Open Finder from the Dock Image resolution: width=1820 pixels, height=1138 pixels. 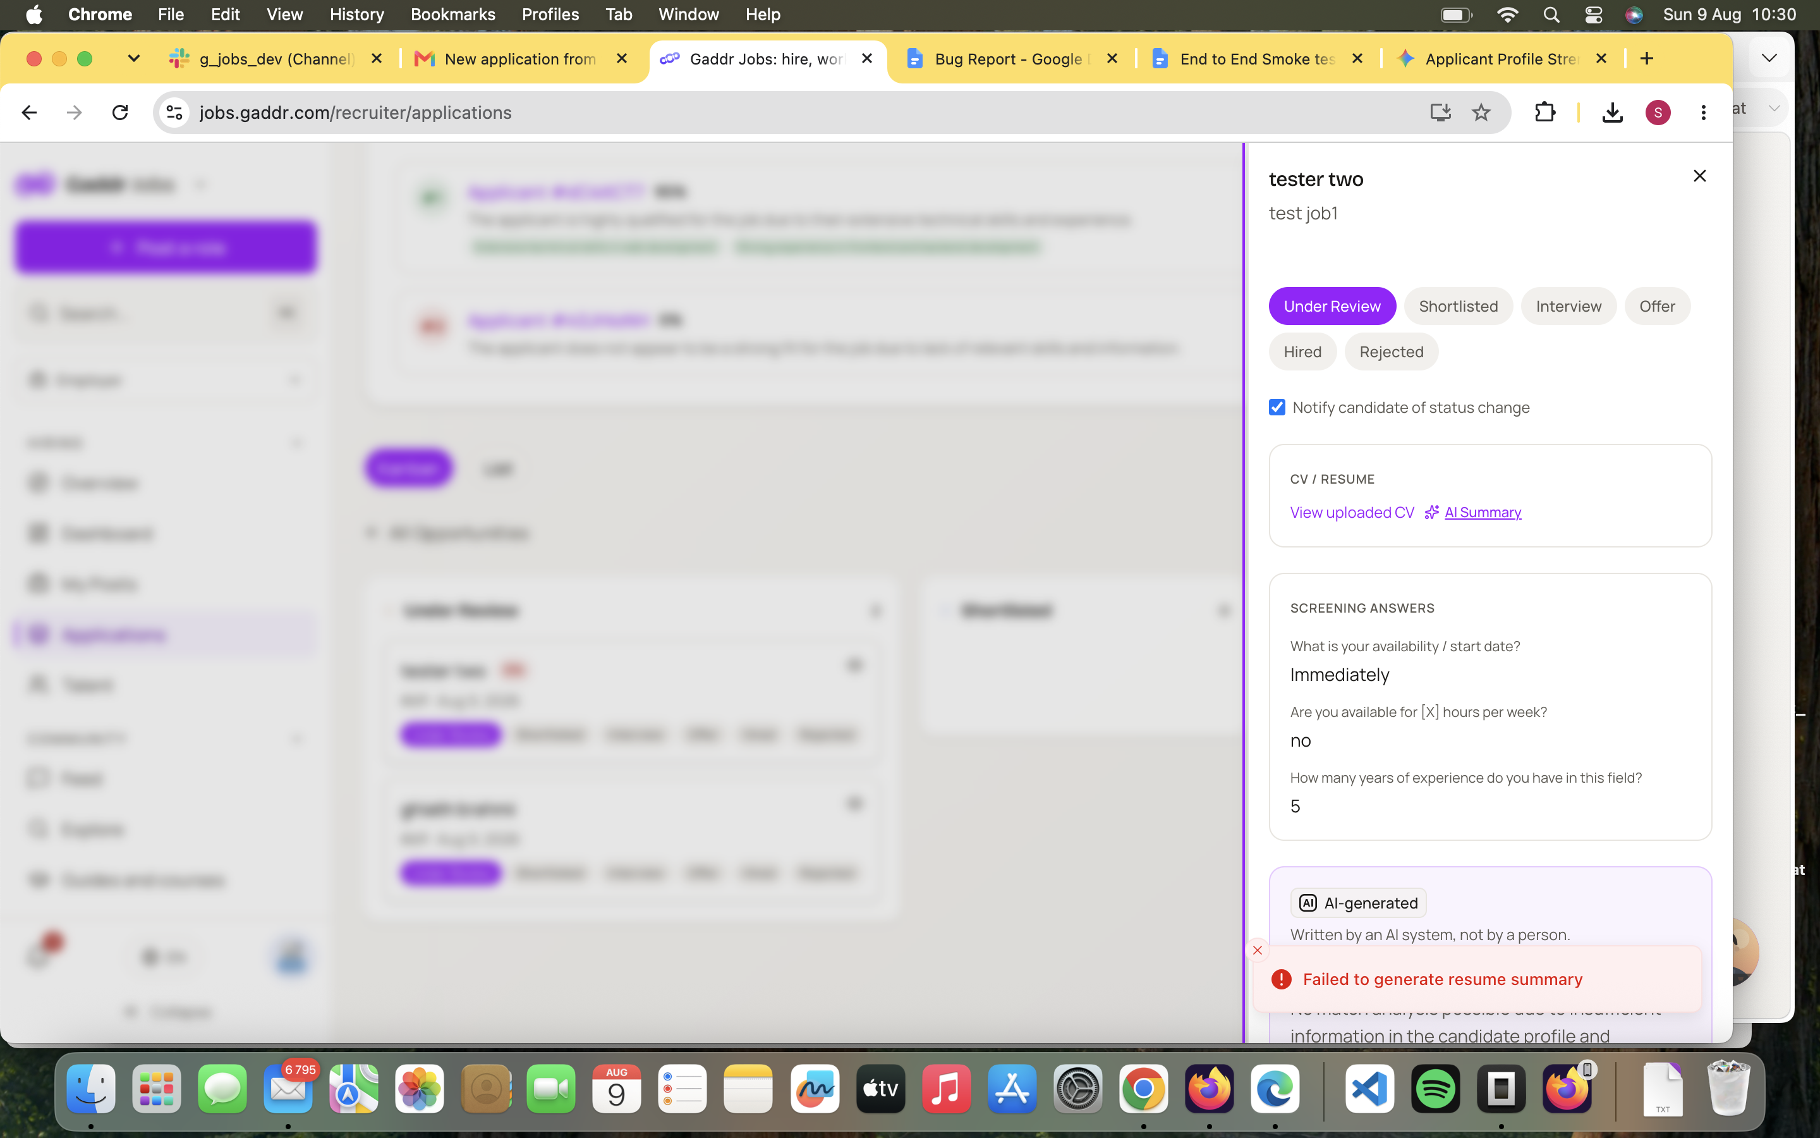[91, 1089]
